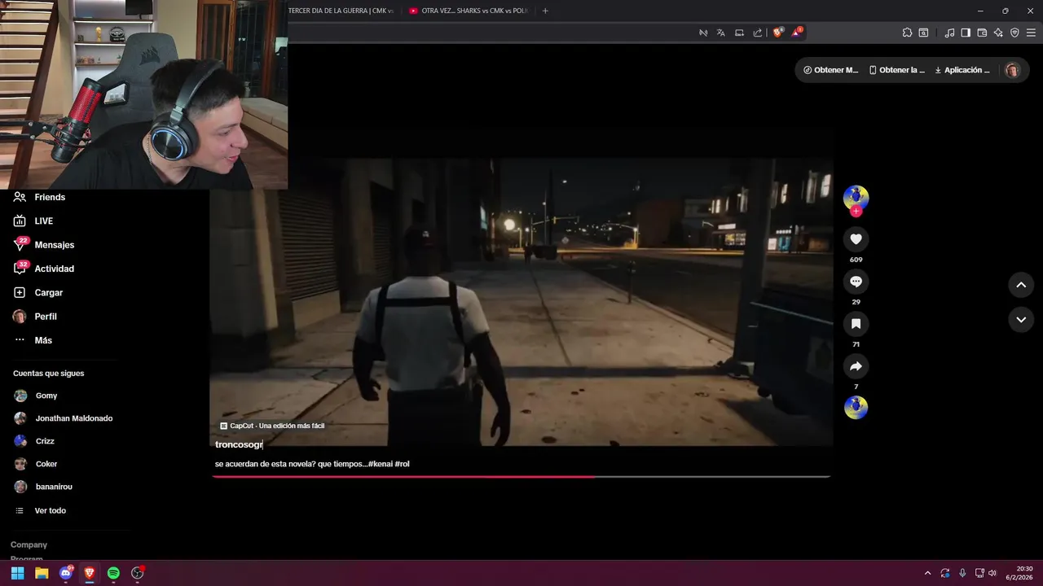Open the browser extensions puzzle icon
1043x586 pixels.
pos(907,33)
